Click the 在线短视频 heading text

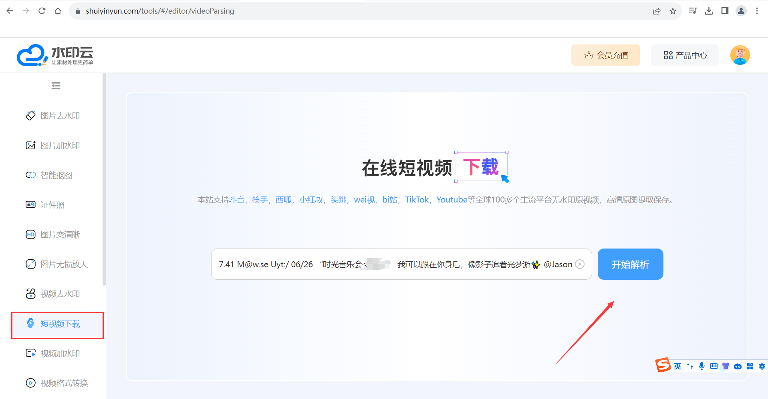tap(407, 168)
